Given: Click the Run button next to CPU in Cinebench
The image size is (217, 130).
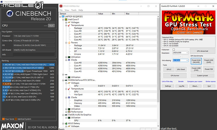Looking at the screenshot, I should 51,26.
